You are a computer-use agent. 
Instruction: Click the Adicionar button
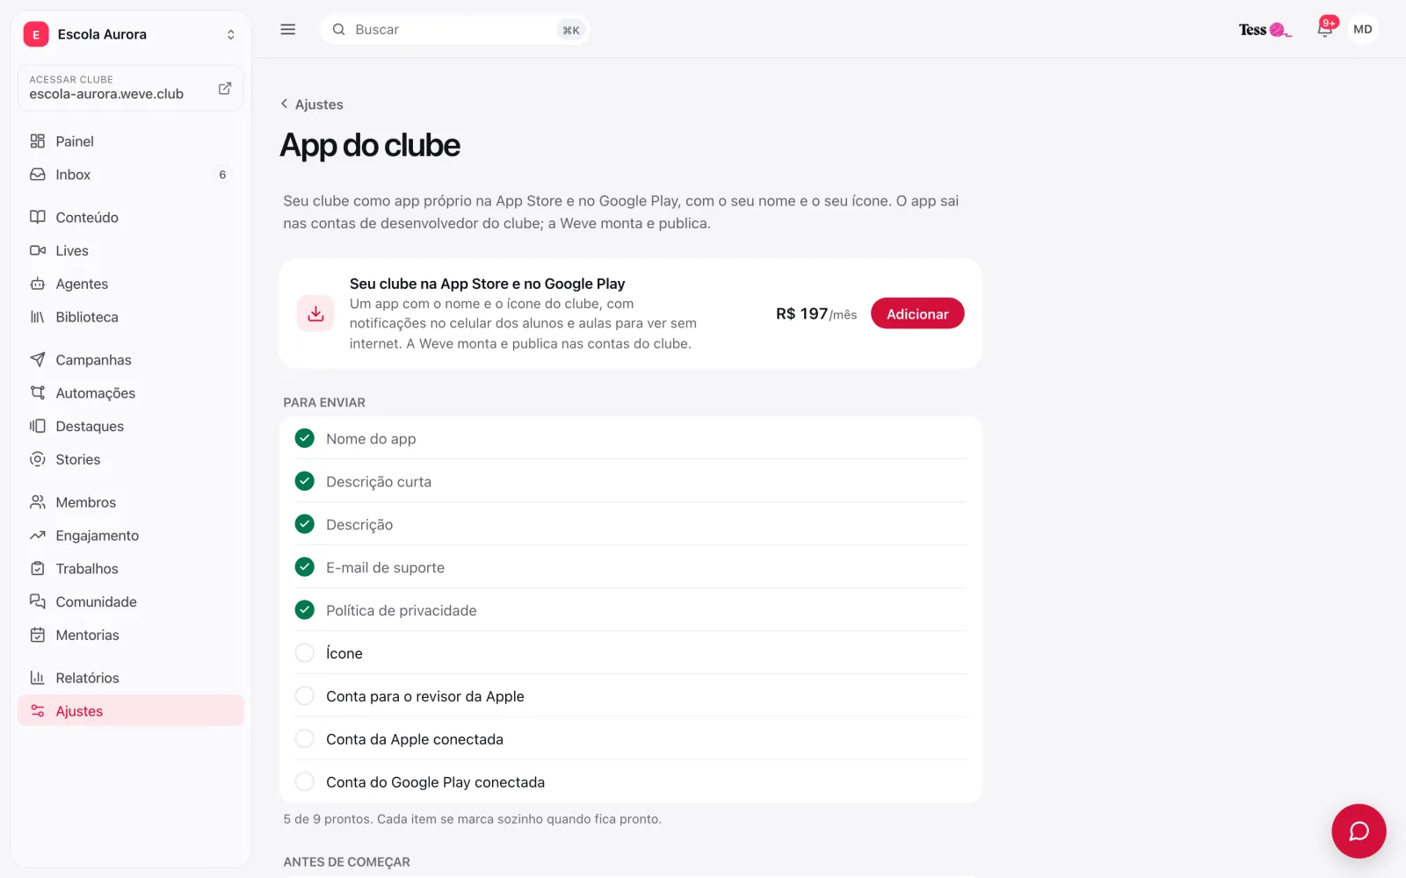coord(917,313)
